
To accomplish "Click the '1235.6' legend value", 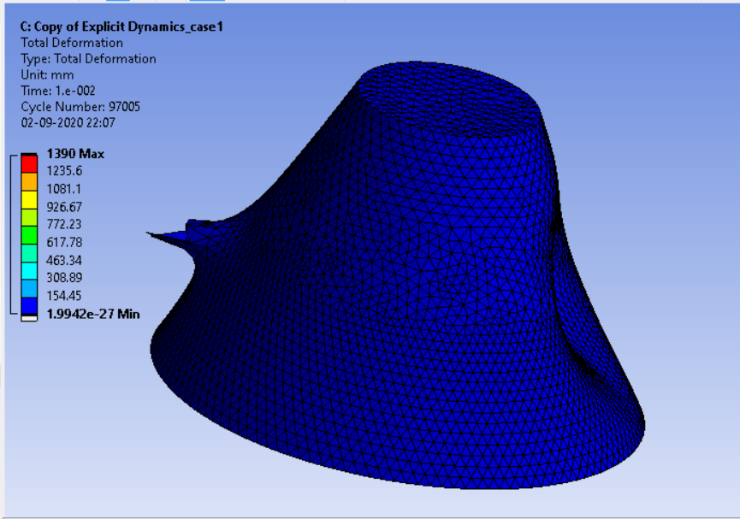I will (x=64, y=171).
